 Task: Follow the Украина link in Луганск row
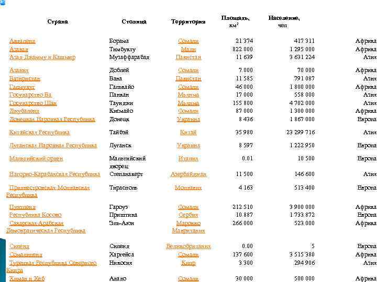point(188,145)
